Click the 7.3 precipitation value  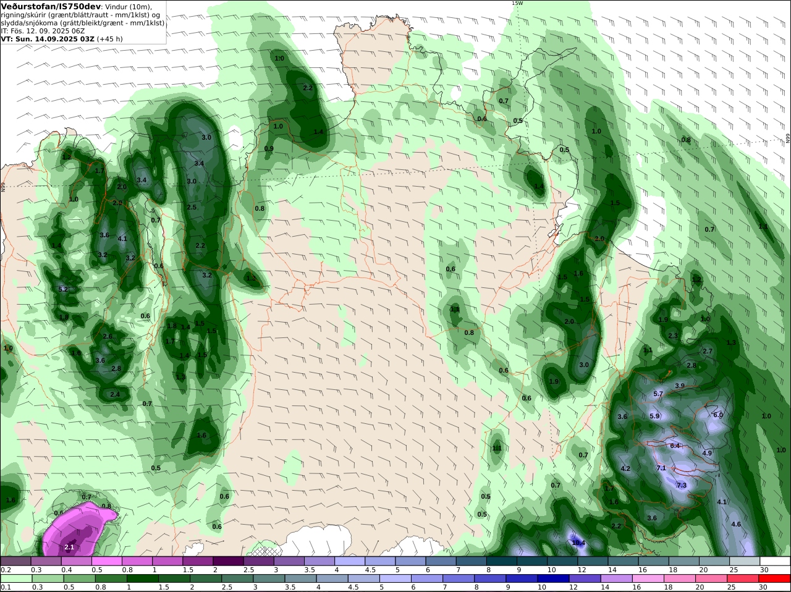(x=682, y=485)
